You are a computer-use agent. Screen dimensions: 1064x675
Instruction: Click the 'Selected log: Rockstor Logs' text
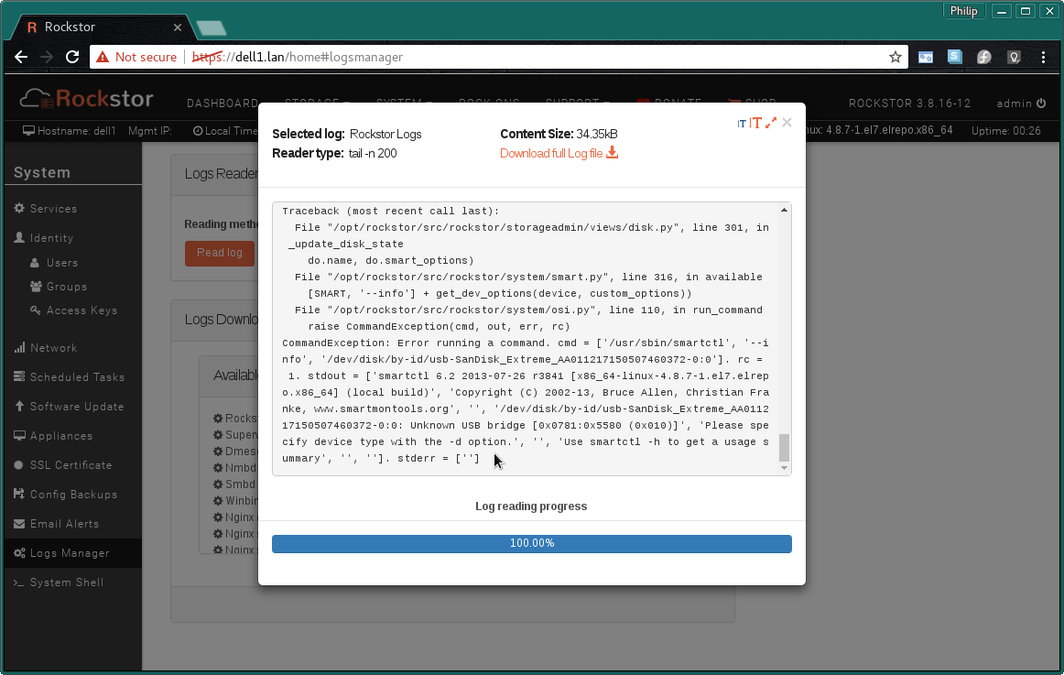tap(347, 135)
